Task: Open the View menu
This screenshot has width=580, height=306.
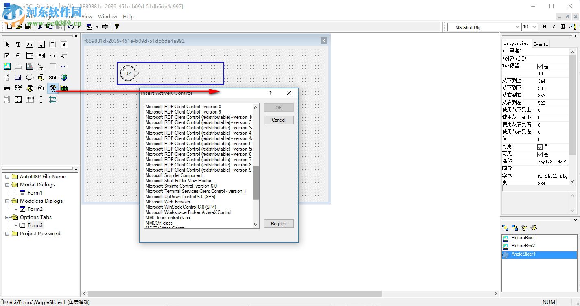Action: 87,17
